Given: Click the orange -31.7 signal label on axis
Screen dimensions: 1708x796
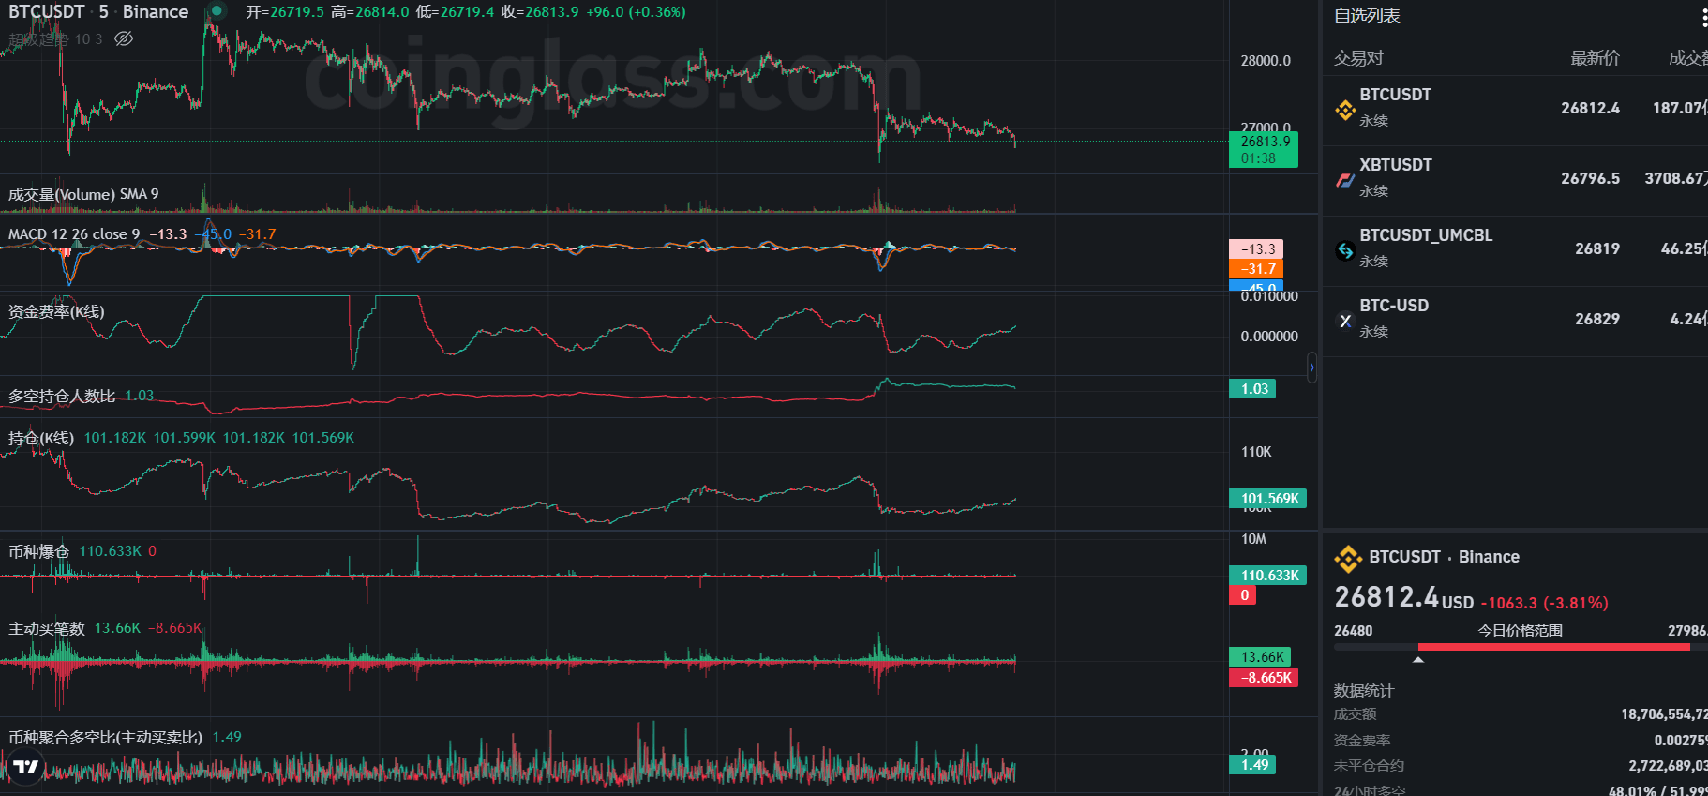Looking at the screenshot, I should [1256, 269].
